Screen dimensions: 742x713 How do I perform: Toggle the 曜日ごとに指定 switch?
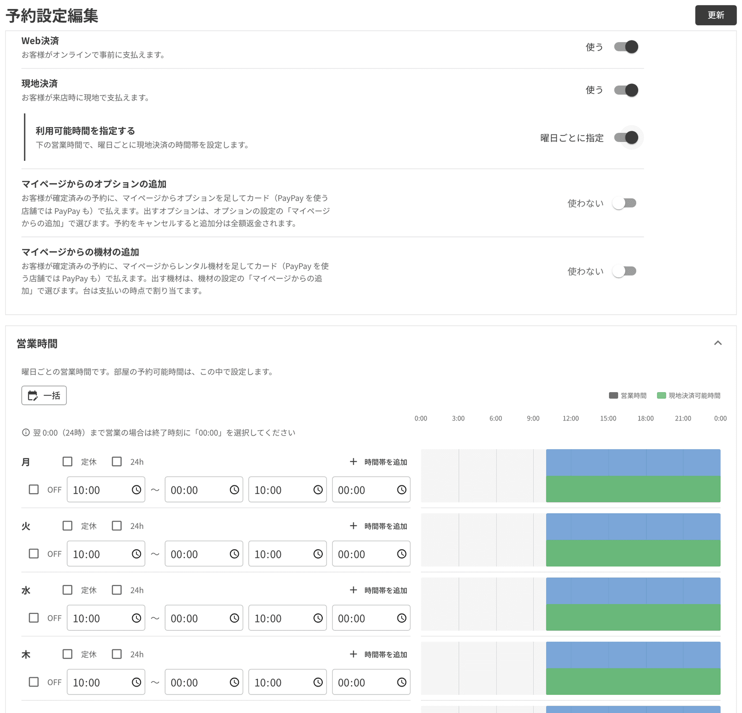[626, 138]
